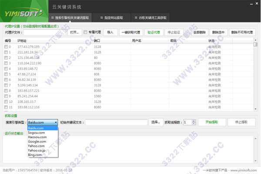Click the 端口 column header

tap(111, 40)
